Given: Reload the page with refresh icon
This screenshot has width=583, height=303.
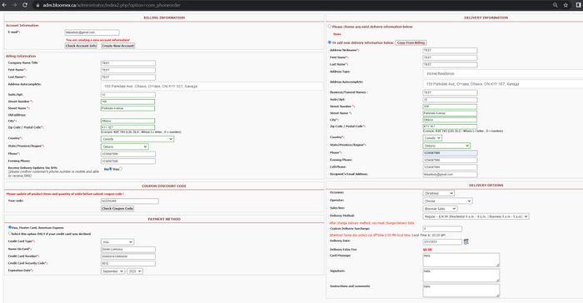Looking at the screenshot, I should point(25,5).
